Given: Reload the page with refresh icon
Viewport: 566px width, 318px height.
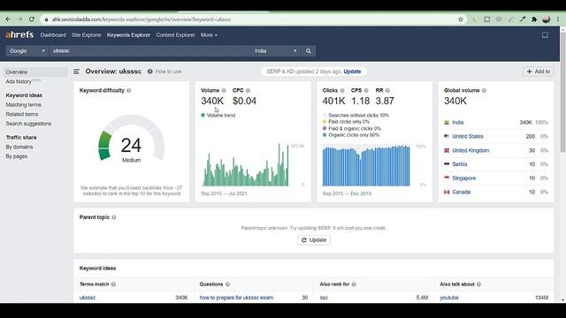Looking at the screenshot, I should click(x=32, y=19).
